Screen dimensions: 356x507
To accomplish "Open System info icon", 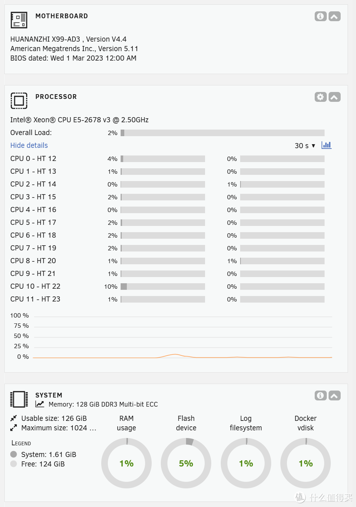I will 321,396.
